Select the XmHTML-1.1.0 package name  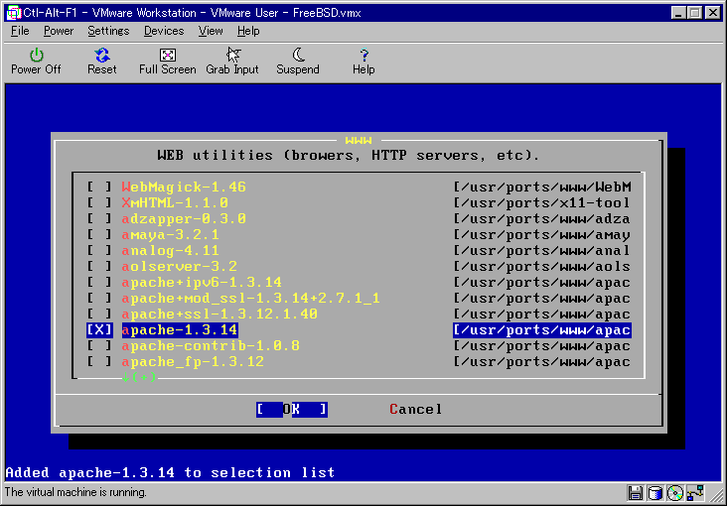click(x=175, y=203)
